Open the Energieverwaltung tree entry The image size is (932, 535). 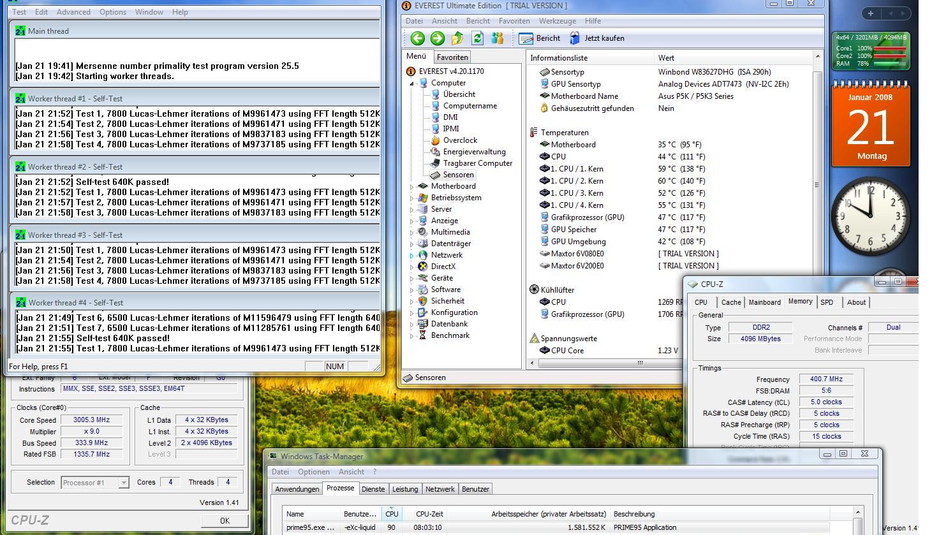pos(474,152)
